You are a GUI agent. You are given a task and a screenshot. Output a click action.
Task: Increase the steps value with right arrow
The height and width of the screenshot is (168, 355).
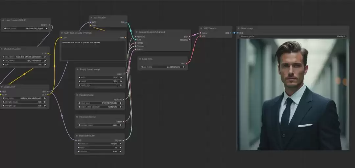120,148
